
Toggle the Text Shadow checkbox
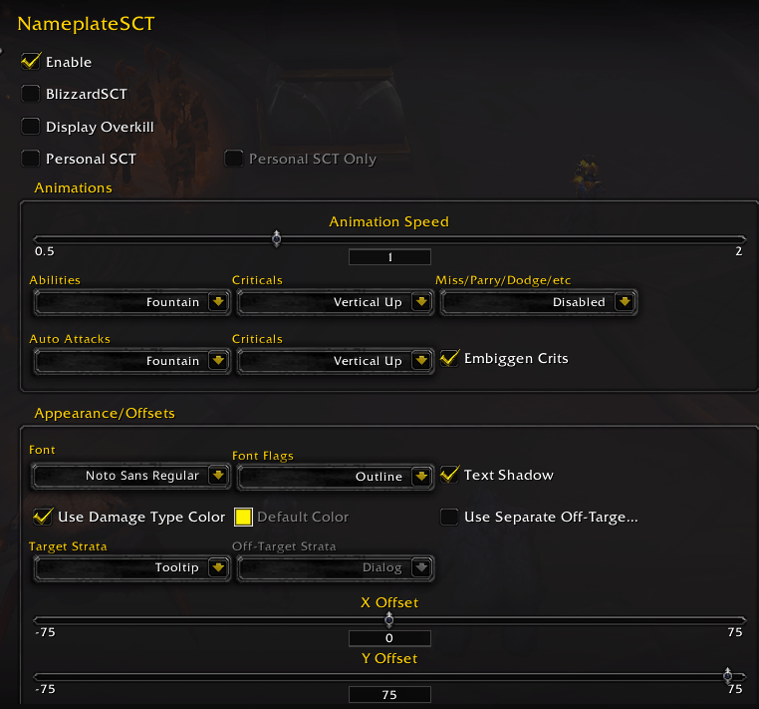coord(449,475)
